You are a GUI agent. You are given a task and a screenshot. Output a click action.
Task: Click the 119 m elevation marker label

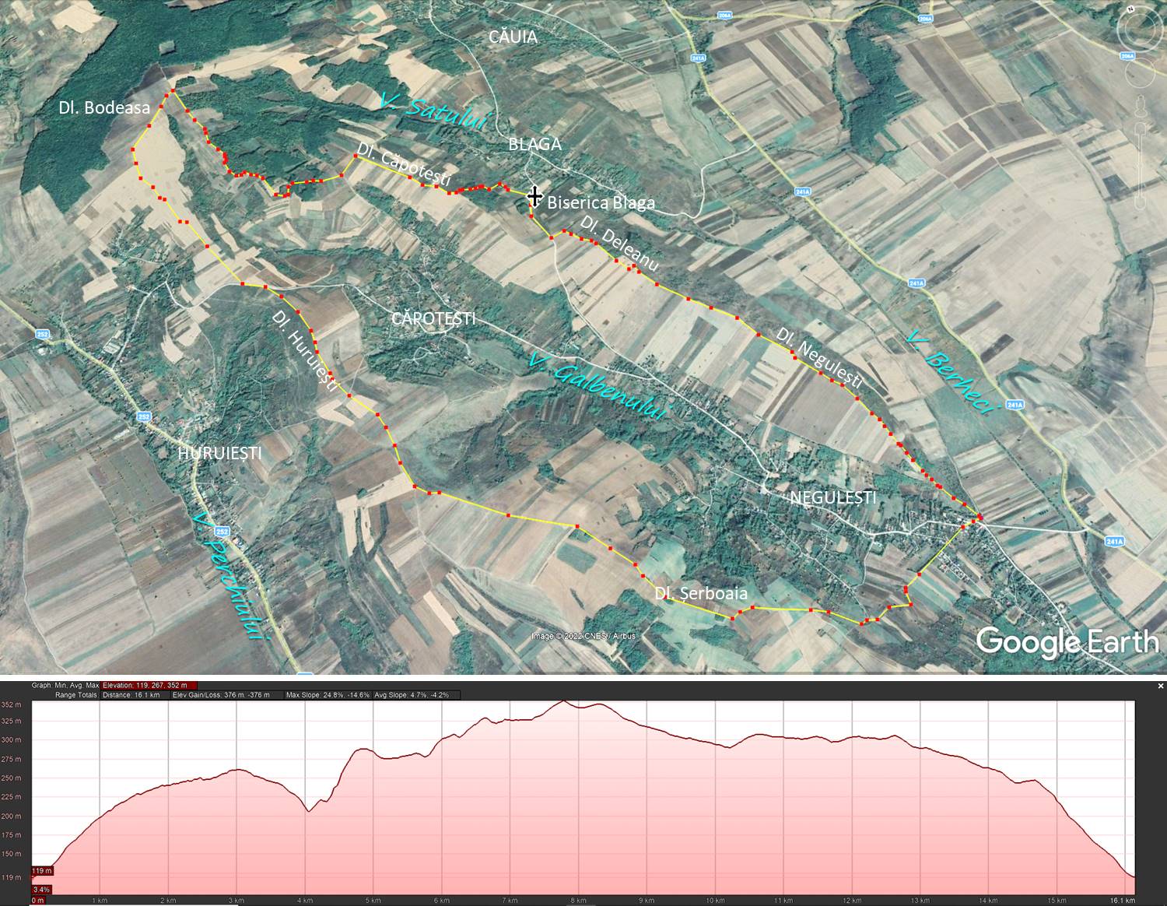point(42,870)
